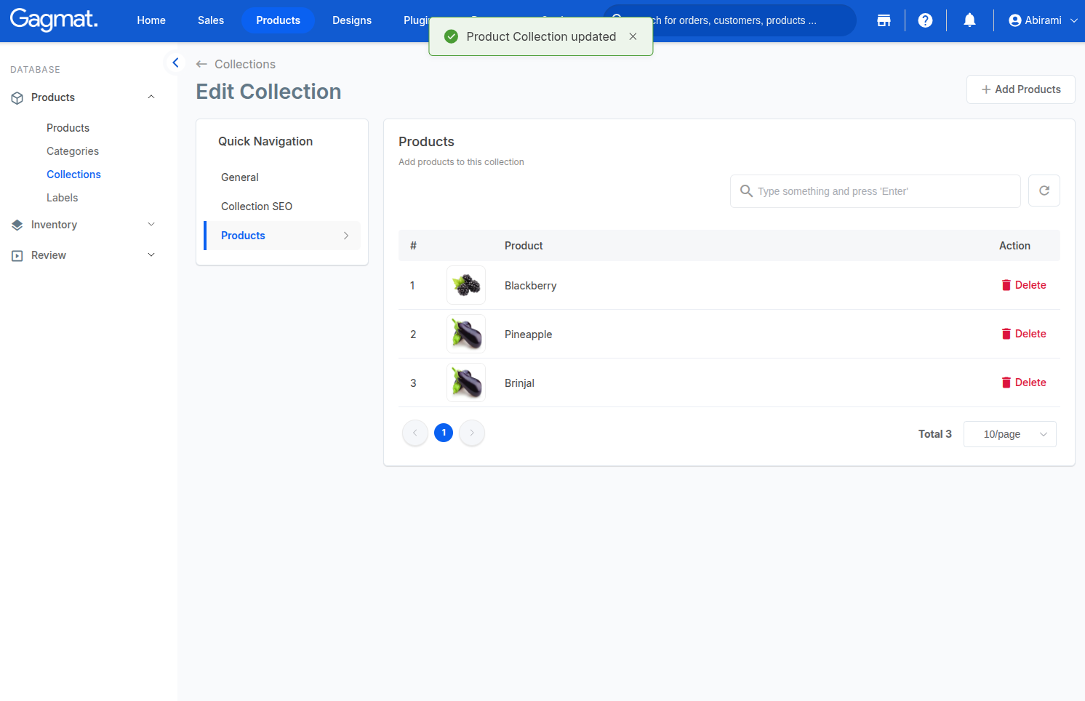Click the products search input field
Screen dimensions: 1085x701
(876, 191)
